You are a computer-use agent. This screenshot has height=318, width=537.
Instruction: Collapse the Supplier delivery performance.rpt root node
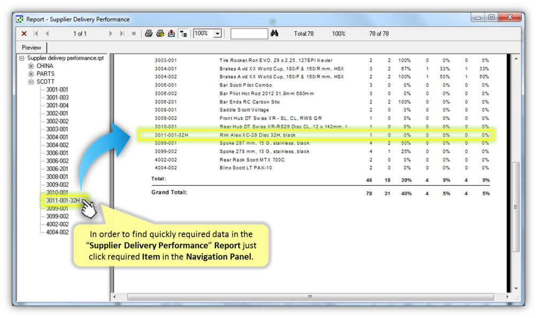[x=21, y=58]
